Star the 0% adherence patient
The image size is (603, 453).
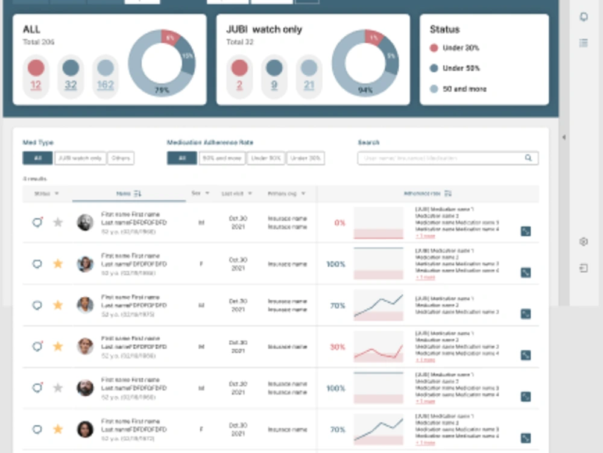[58, 222]
